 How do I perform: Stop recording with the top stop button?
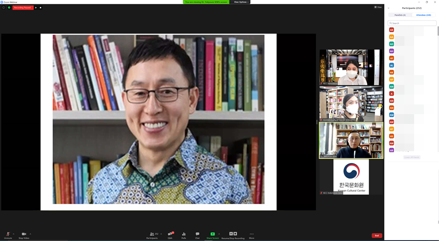[x=40, y=7]
